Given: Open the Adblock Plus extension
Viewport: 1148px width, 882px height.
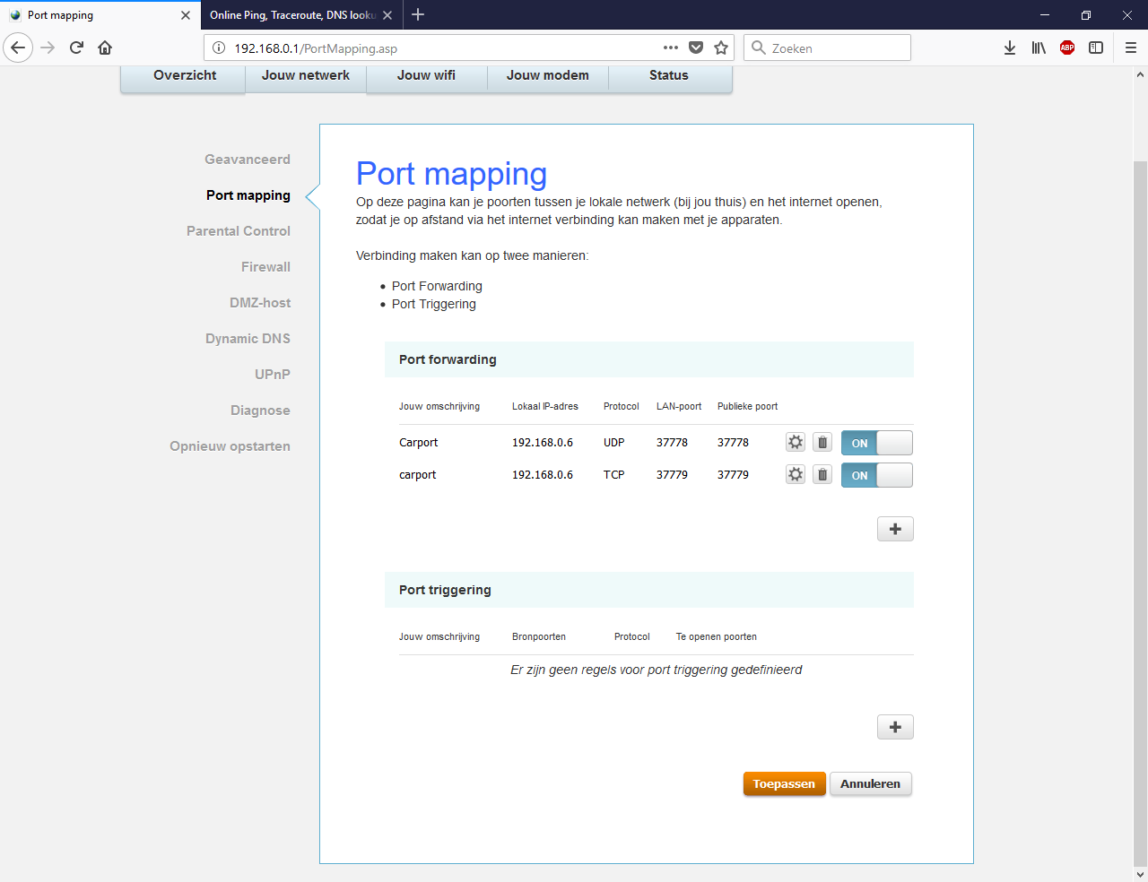Looking at the screenshot, I should [1067, 48].
